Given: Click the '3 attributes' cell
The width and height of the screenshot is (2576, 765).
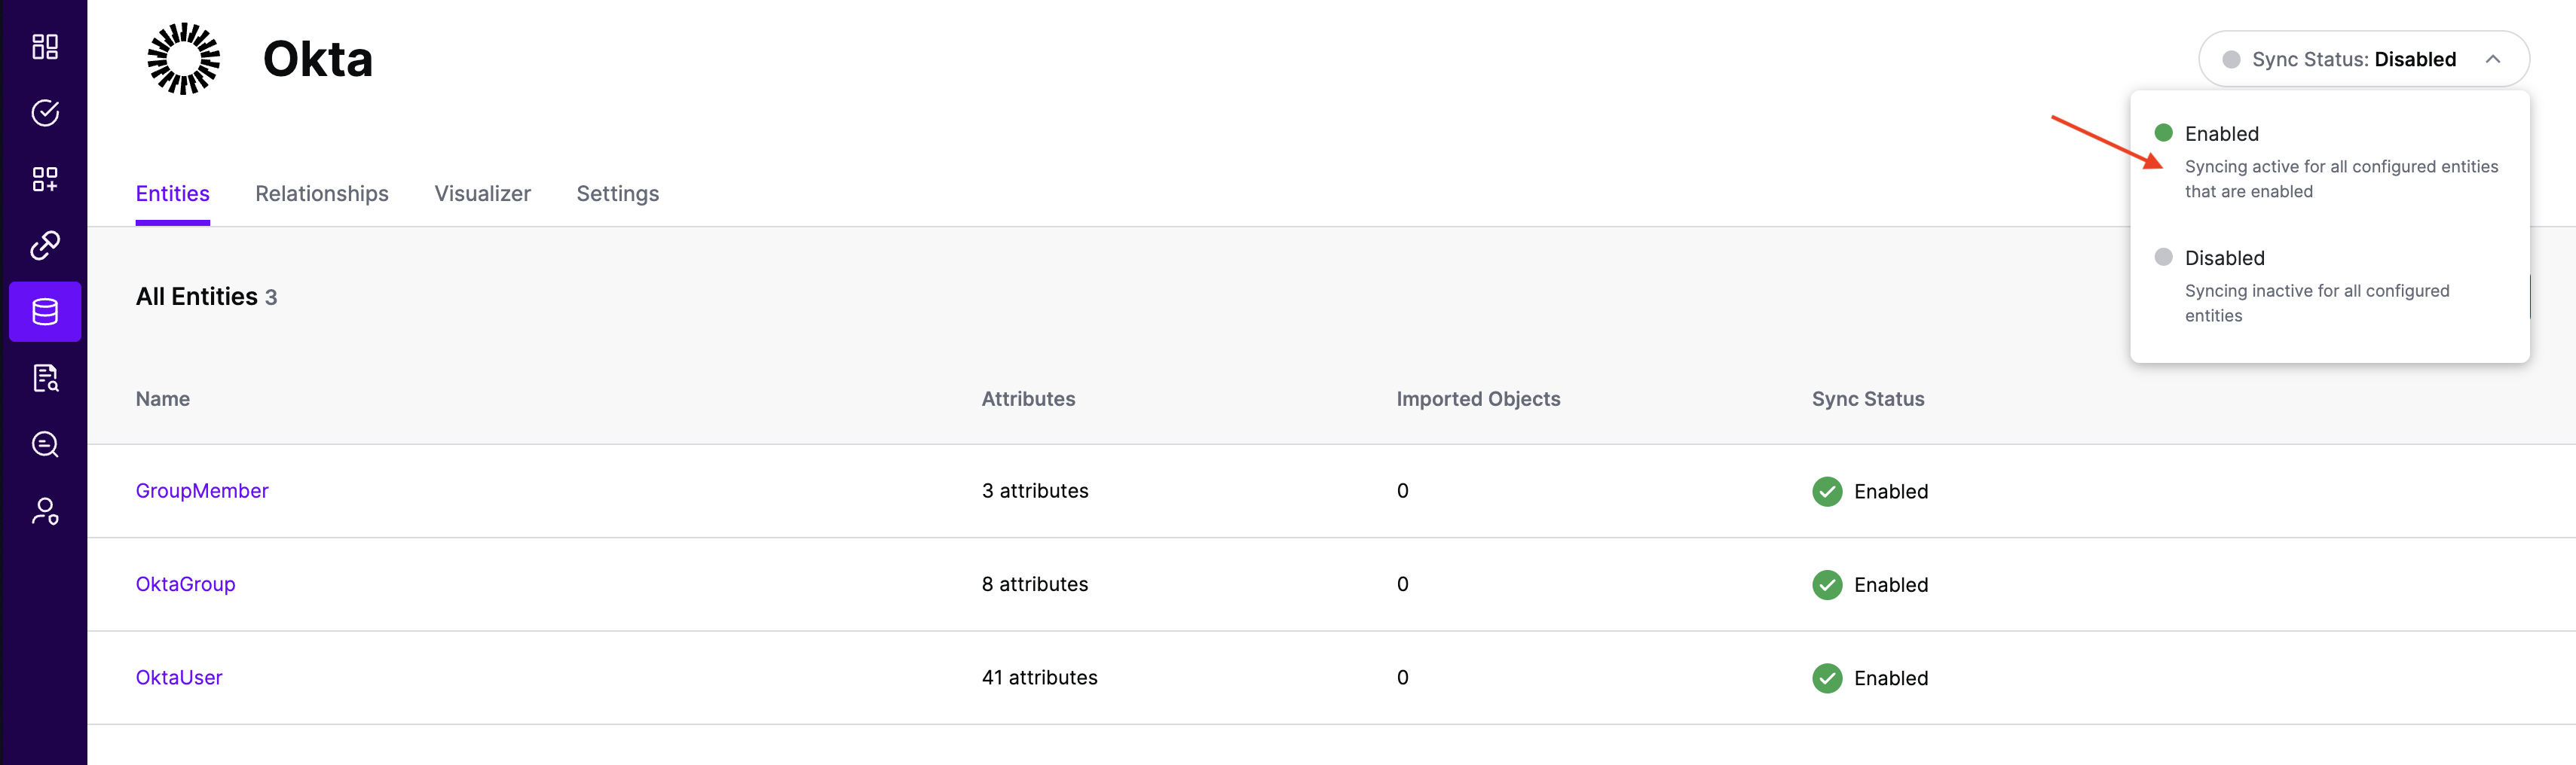Looking at the screenshot, I should (1035, 490).
